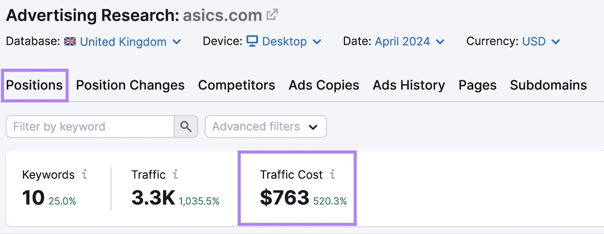Click the info icon beside Traffic Cost
Viewport: 604px width, 234px height.
point(332,174)
